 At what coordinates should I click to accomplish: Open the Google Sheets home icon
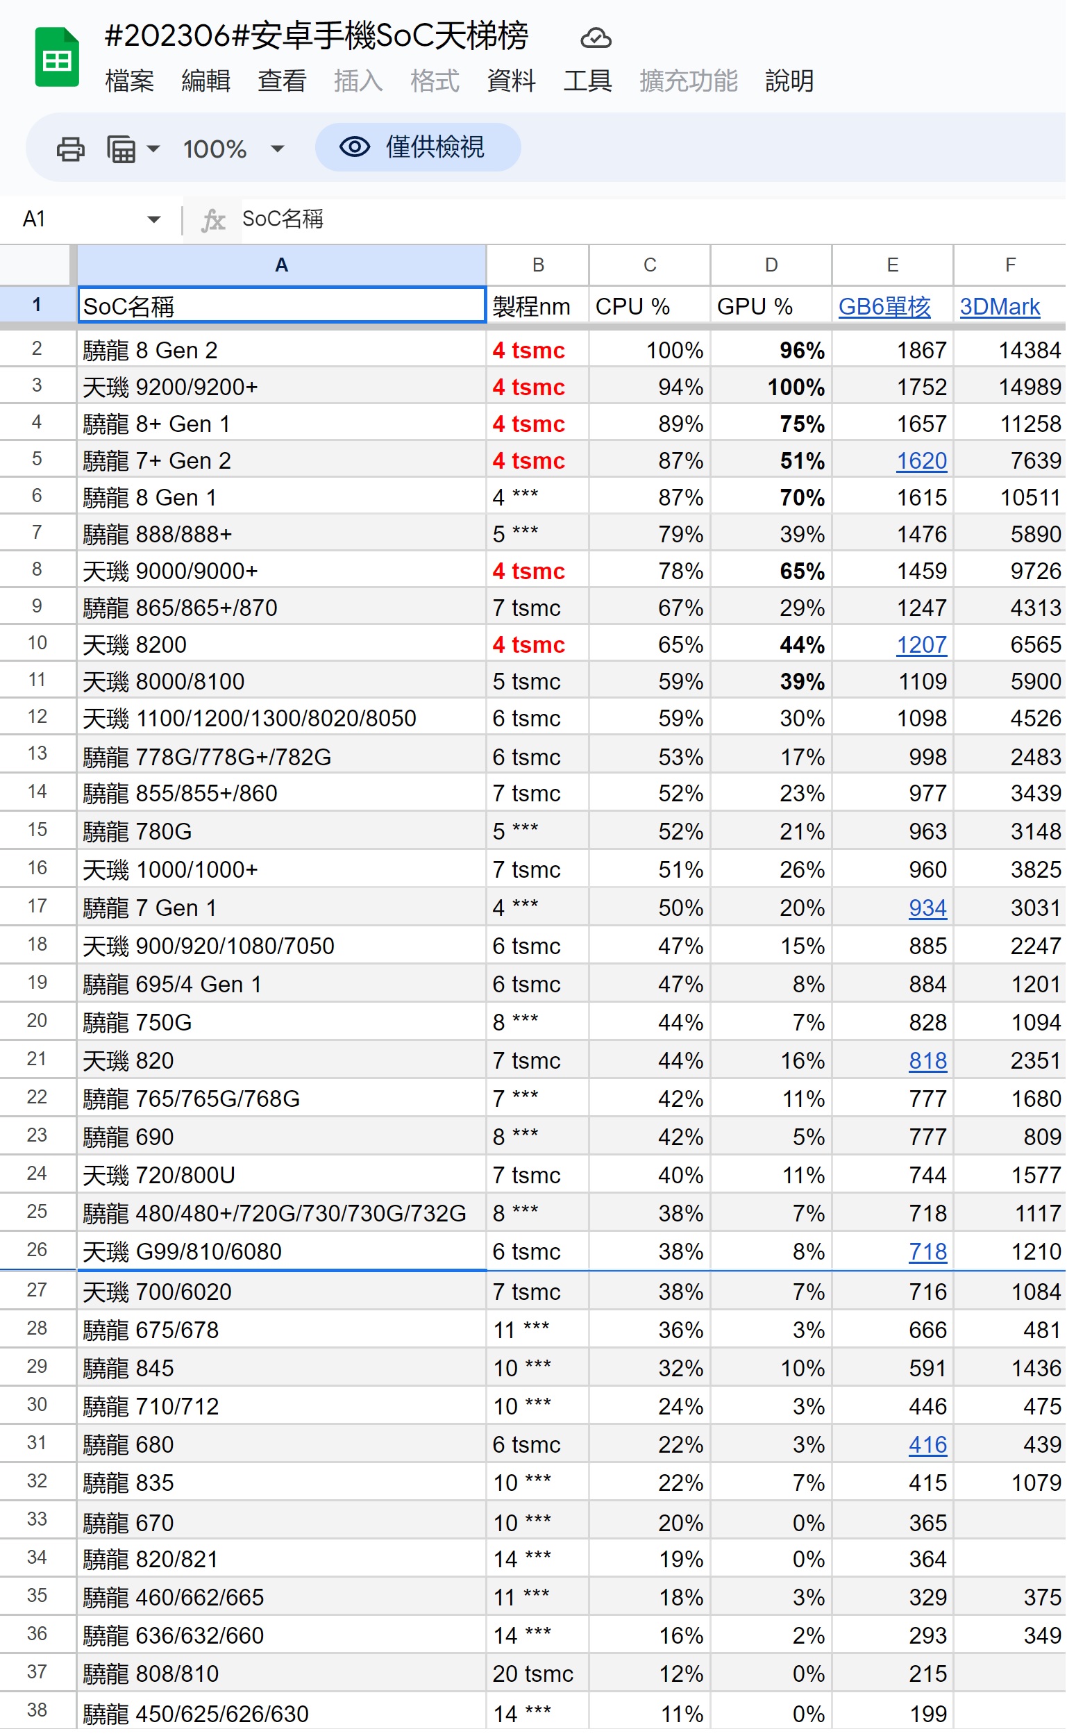56,56
